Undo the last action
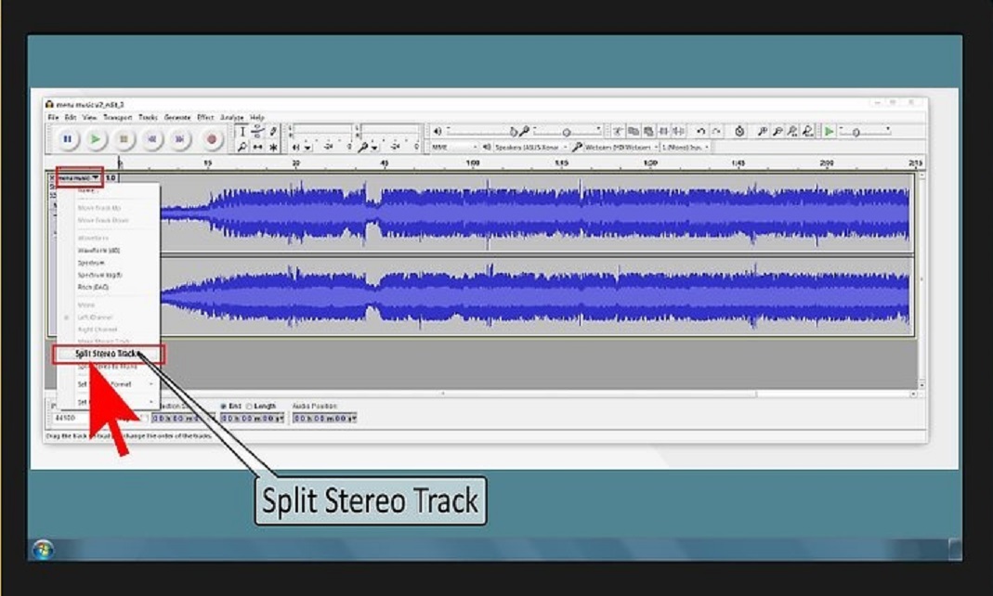Viewport: 993px width, 596px height. (x=701, y=132)
